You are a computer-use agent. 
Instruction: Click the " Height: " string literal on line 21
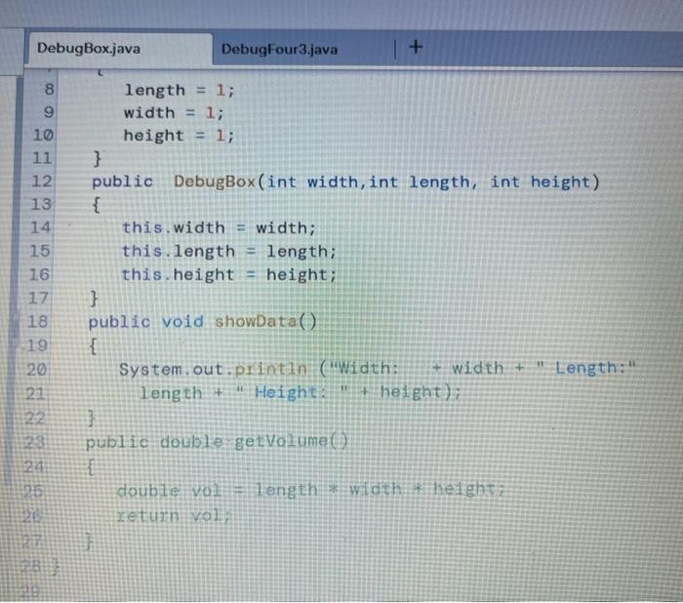292,392
